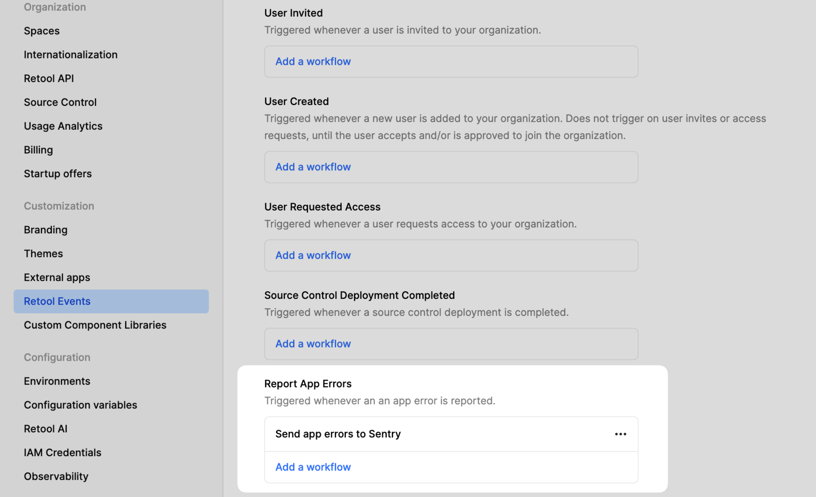Open Source Control settings
This screenshot has height=497, width=816.
point(60,102)
